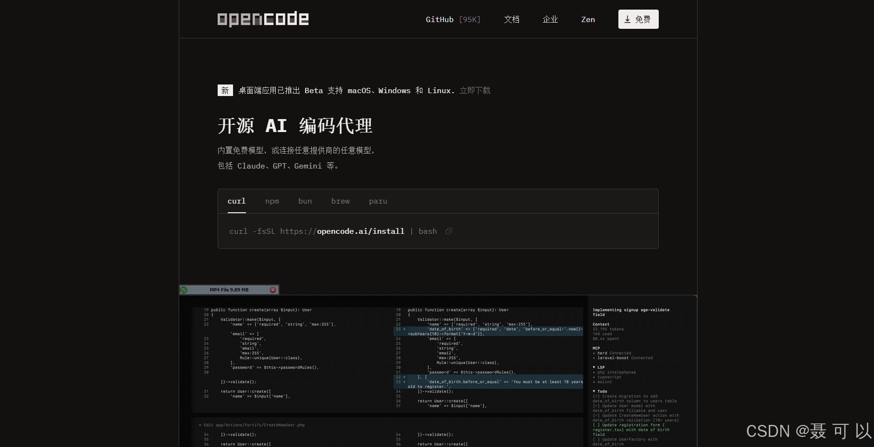
Task: Click the 'php intelephense' LSP entry
Action: pos(615,373)
